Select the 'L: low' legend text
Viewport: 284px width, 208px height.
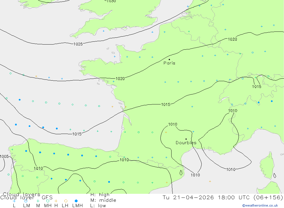coord(98,206)
